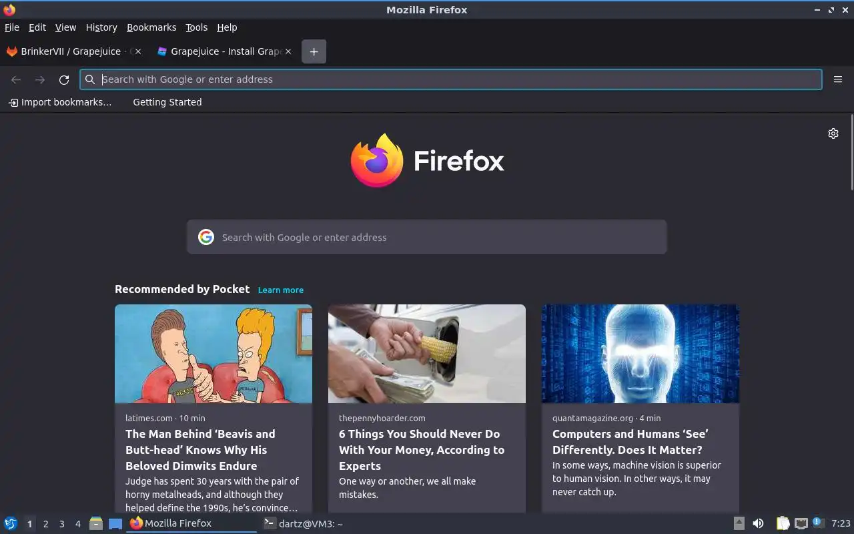
Task: Open the View menu
Action: pyautogui.click(x=65, y=27)
